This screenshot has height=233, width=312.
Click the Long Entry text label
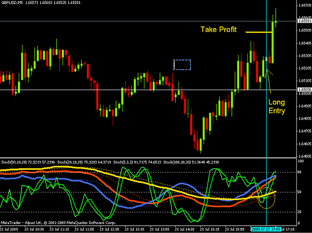coord(277,107)
